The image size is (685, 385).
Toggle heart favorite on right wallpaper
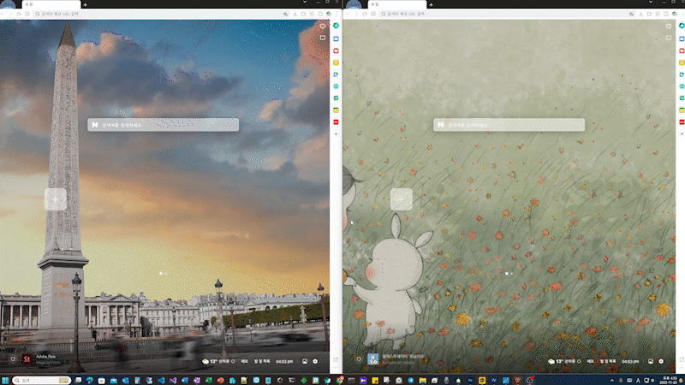coord(359,359)
